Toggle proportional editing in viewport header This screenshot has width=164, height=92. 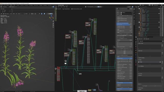pos(35,14)
